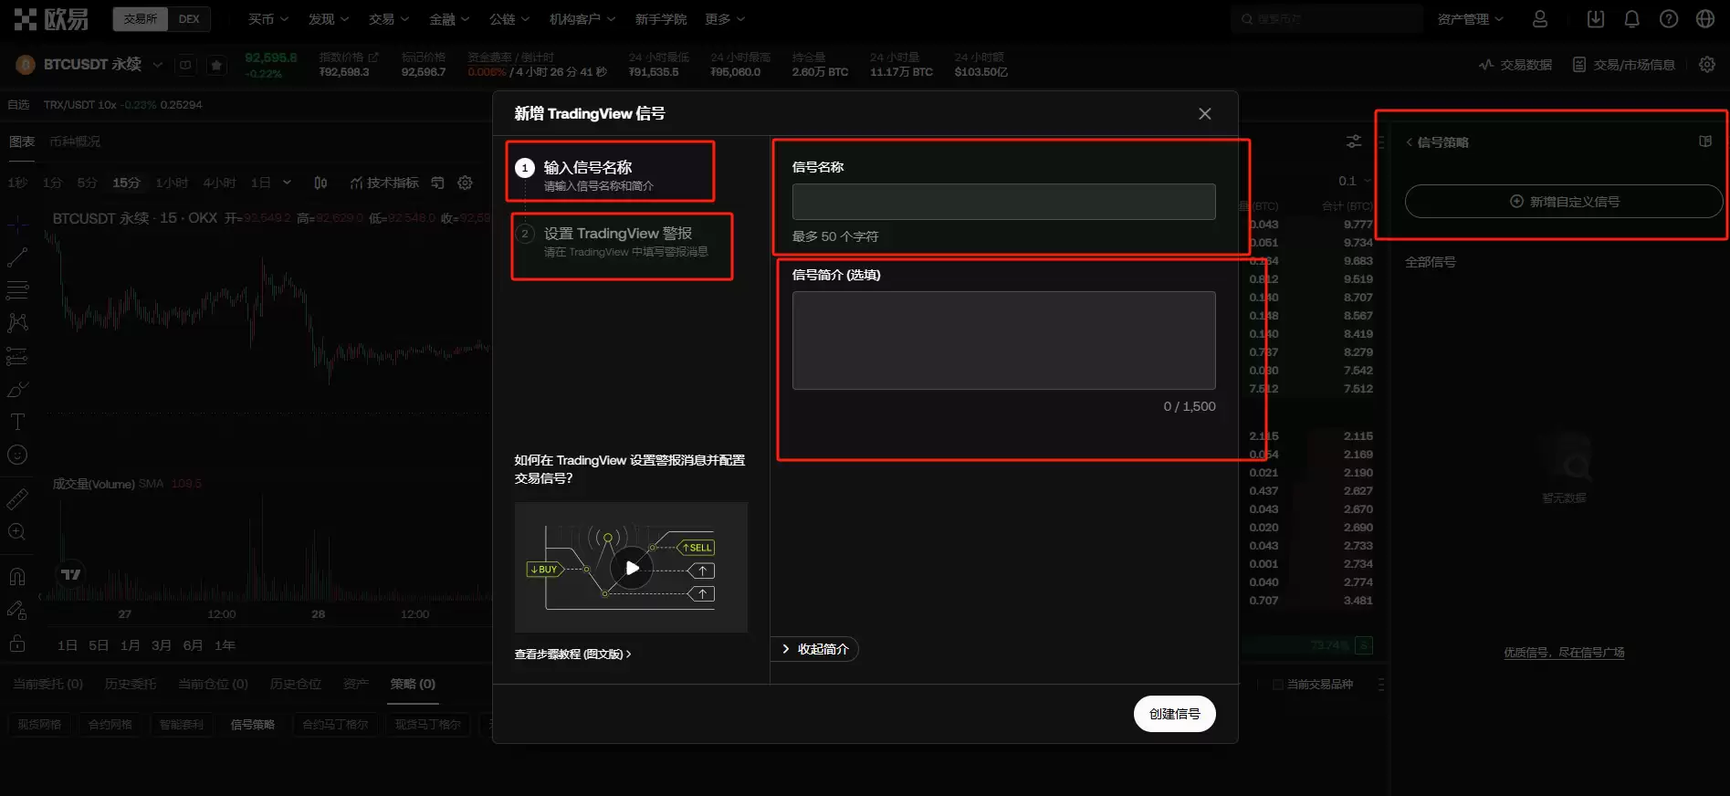Open the guide icon in 信号策略 panel
The image size is (1730, 796).
coord(1704,141)
